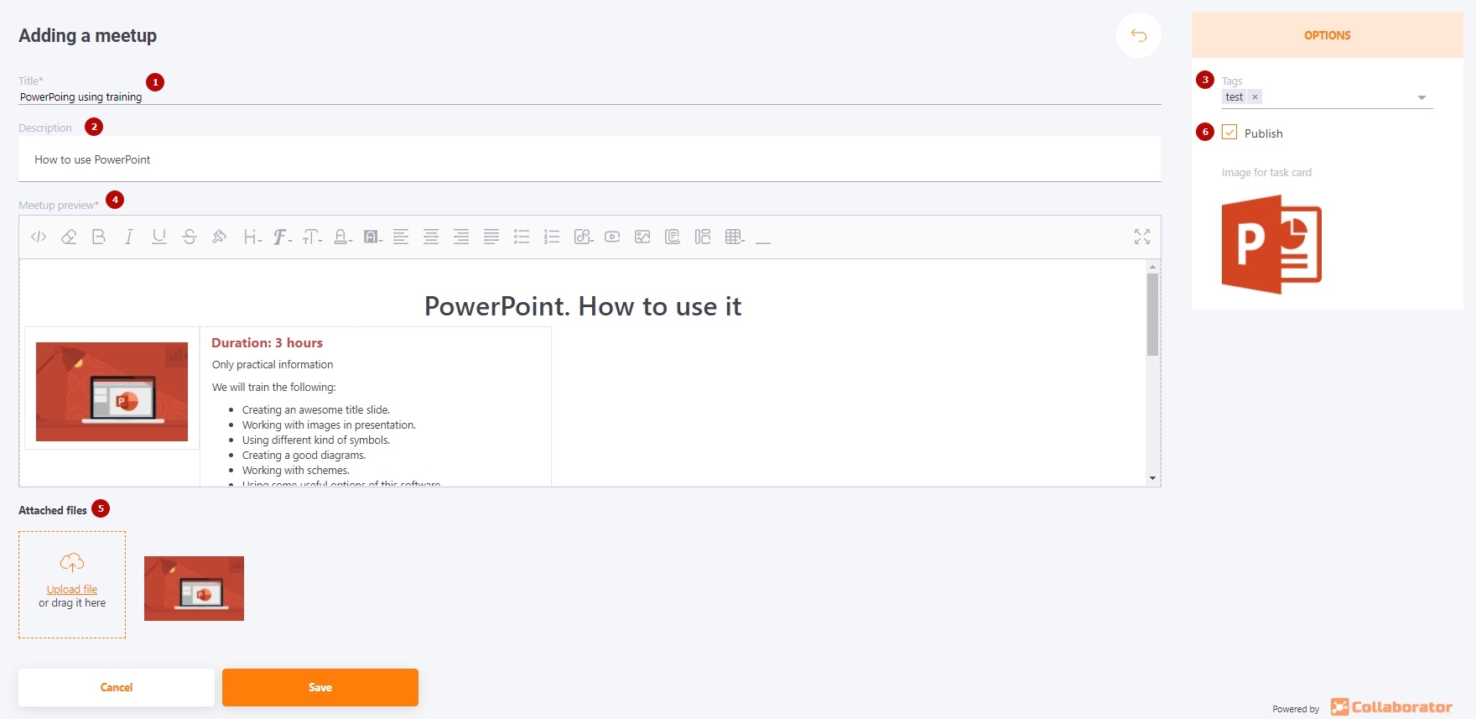The height and width of the screenshot is (719, 1476).
Task: Open the HTML source code view
Action: tap(39, 237)
